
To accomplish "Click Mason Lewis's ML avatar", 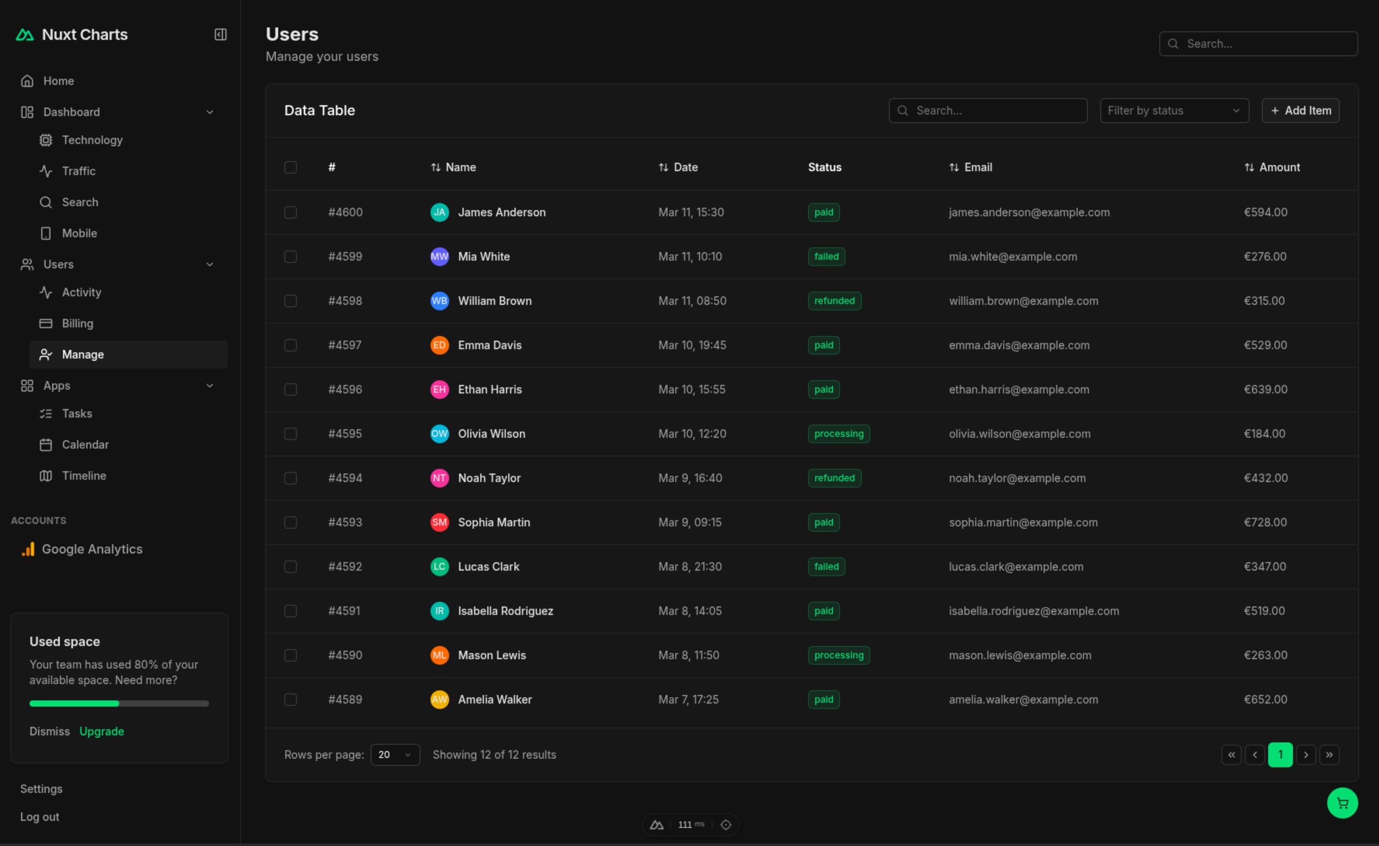I will 439,655.
